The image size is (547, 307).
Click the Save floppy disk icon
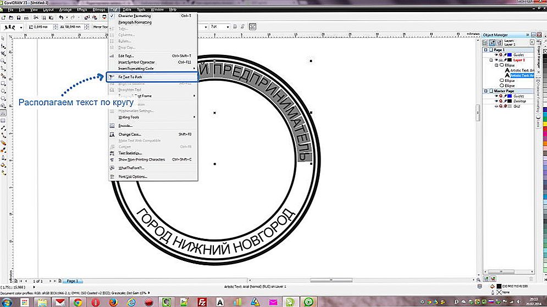(x=19, y=18)
